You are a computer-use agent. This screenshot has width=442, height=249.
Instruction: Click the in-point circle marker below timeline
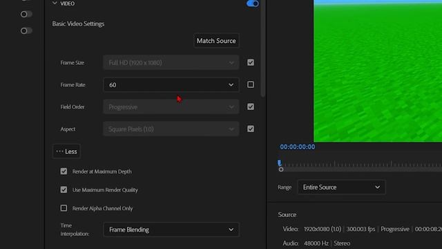[281, 169]
